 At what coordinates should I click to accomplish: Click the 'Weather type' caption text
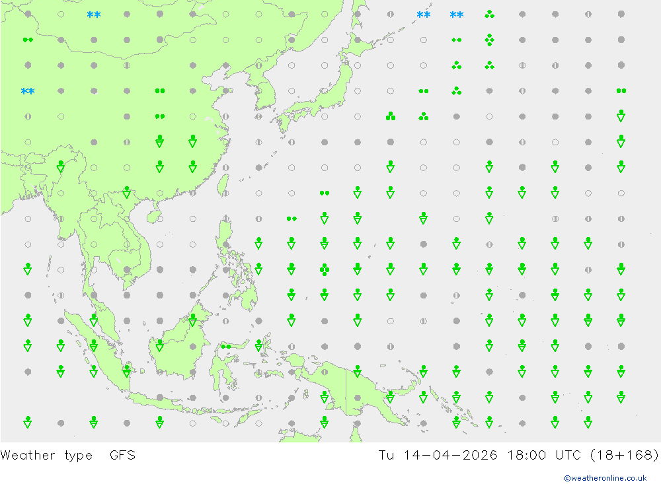46,456
